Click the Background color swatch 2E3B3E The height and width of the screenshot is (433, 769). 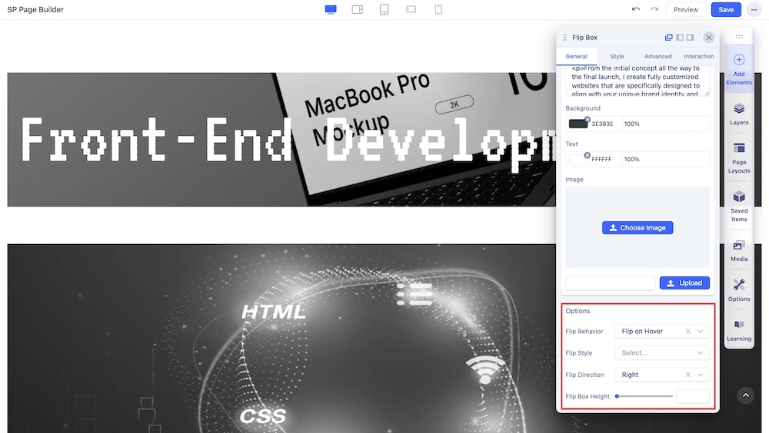point(578,124)
